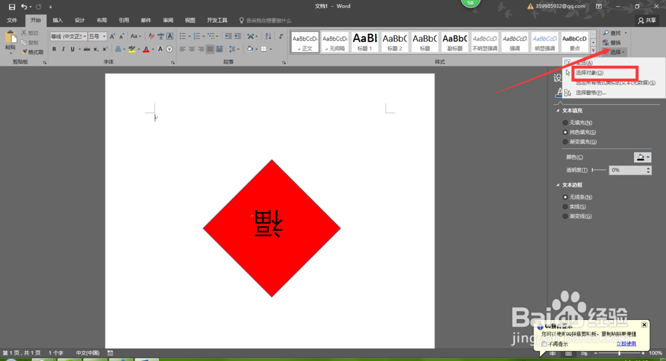Image resolution: width=666 pixels, height=361 pixels.
Task: Click the Undo arrow in quick access toolbar
Action: tap(24, 7)
